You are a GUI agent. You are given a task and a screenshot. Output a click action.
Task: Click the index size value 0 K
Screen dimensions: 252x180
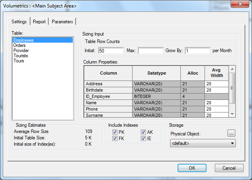[x=88, y=144]
